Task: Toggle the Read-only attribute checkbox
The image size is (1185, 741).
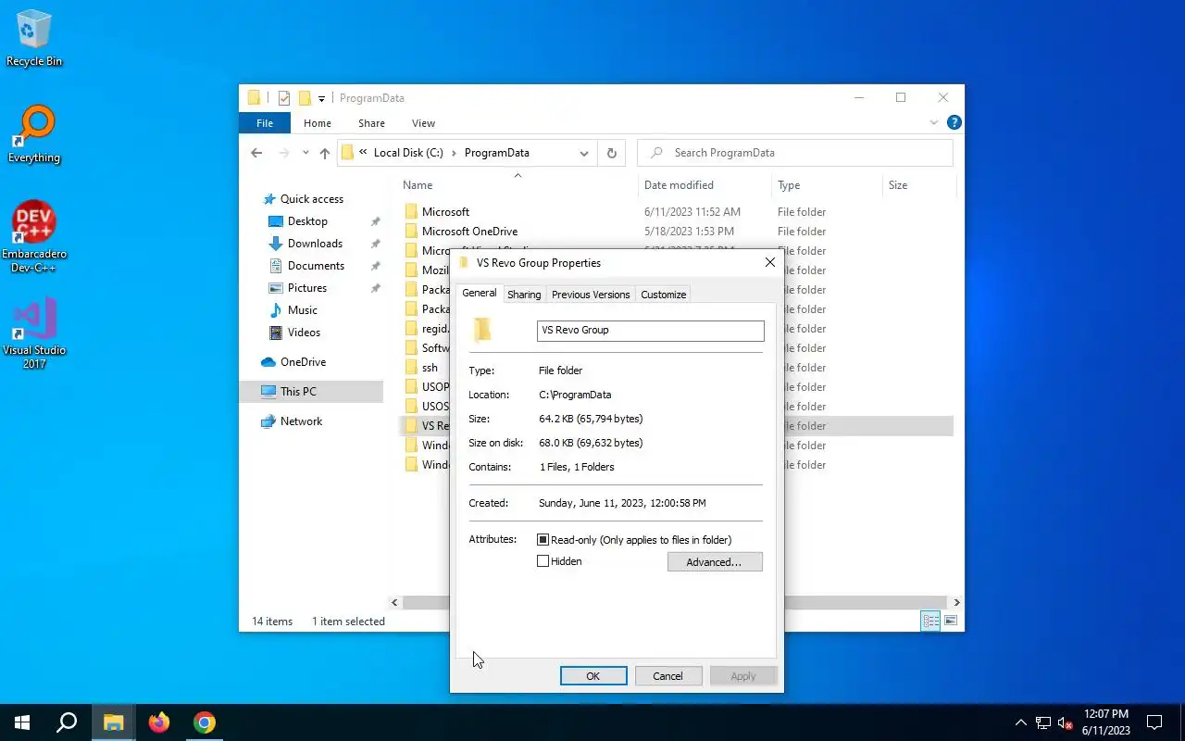Action: [x=543, y=540]
